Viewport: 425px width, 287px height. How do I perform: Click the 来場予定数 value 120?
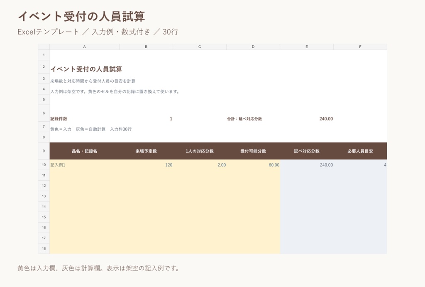click(169, 165)
